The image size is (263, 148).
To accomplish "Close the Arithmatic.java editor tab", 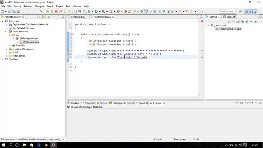I will (113, 17).
